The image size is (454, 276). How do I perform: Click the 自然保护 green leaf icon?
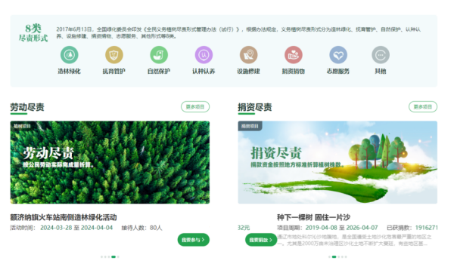159,55
